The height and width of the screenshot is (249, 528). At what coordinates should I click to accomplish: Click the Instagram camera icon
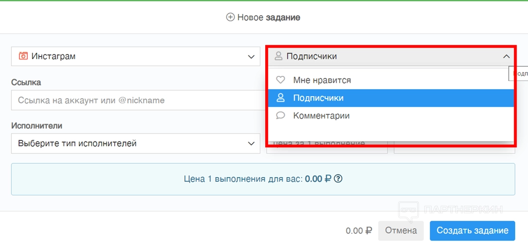[23, 56]
